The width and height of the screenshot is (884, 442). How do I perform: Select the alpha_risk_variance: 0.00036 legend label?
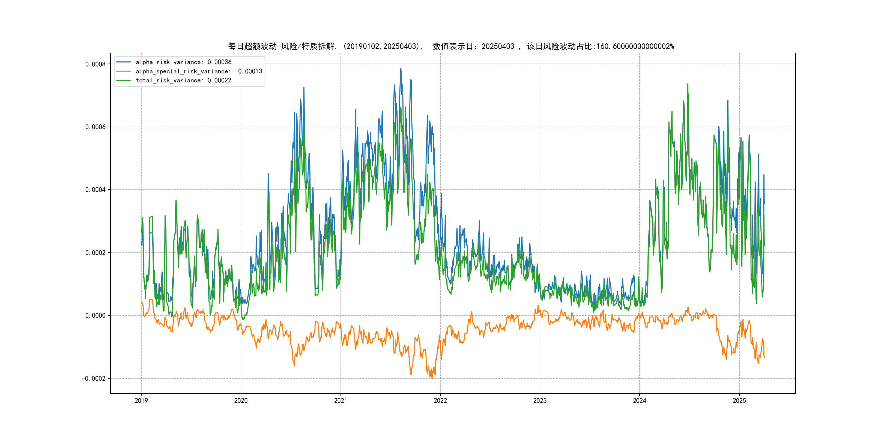coord(183,62)
